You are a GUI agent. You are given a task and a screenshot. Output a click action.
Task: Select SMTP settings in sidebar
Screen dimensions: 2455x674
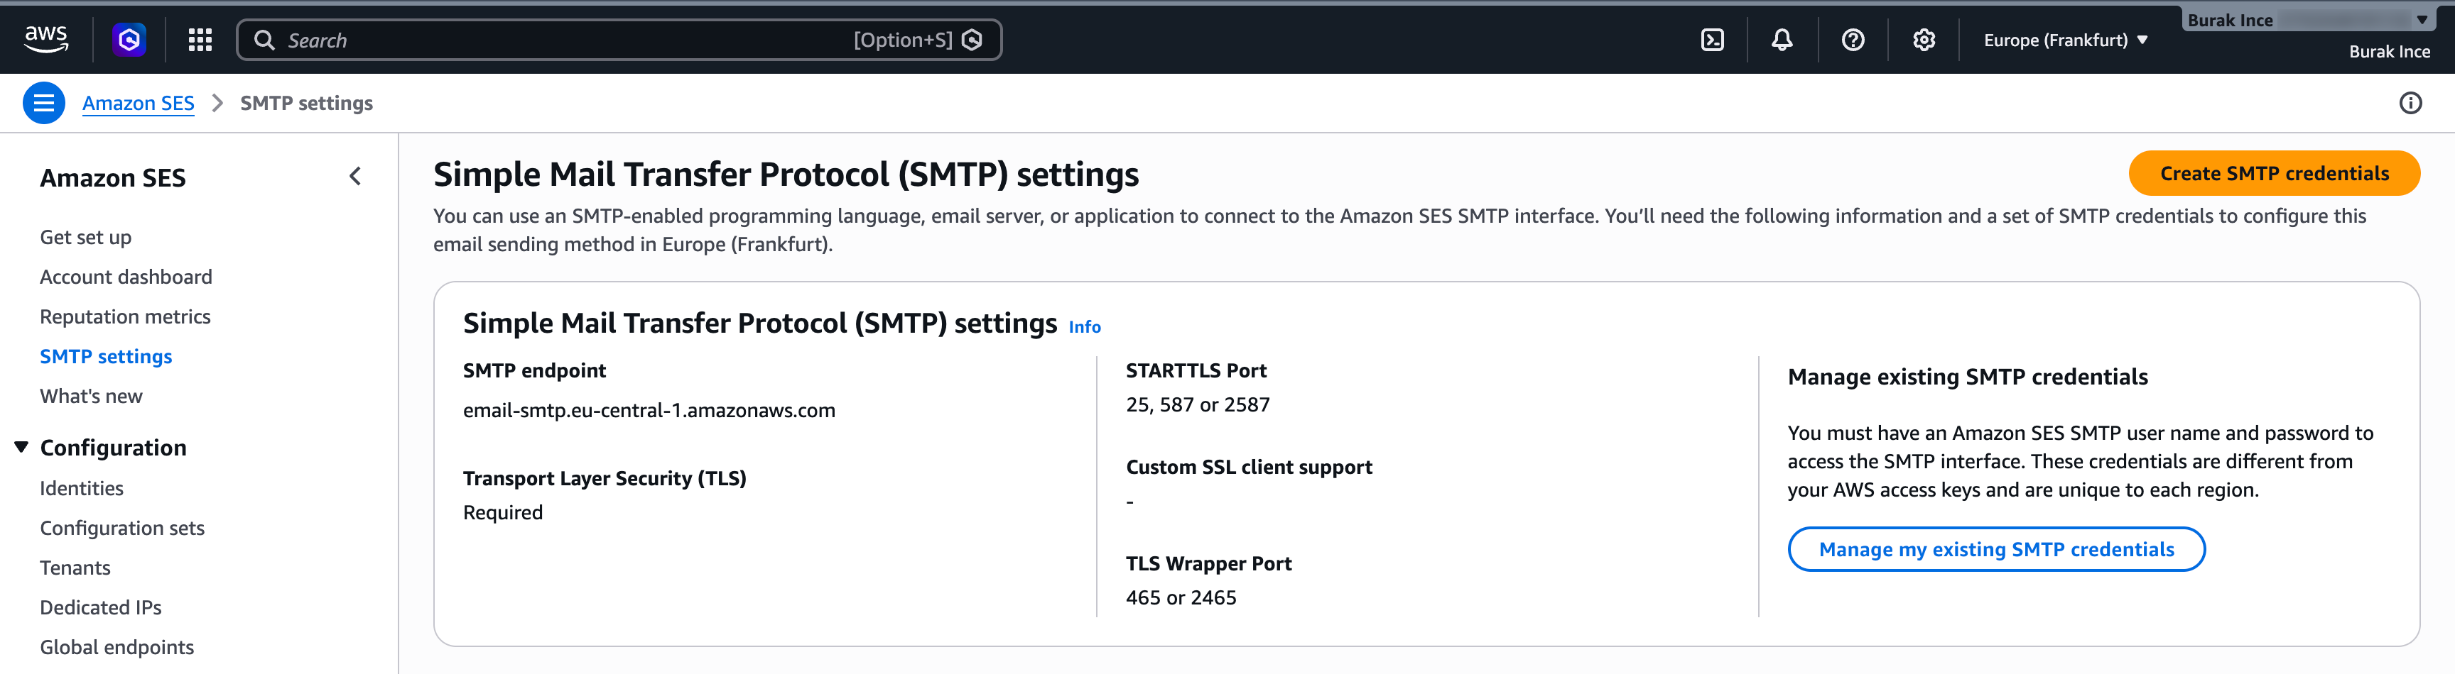point(106,356)
